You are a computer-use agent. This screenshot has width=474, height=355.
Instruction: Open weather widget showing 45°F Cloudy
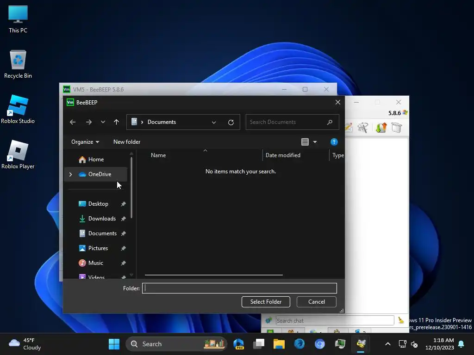pos(25,344)
